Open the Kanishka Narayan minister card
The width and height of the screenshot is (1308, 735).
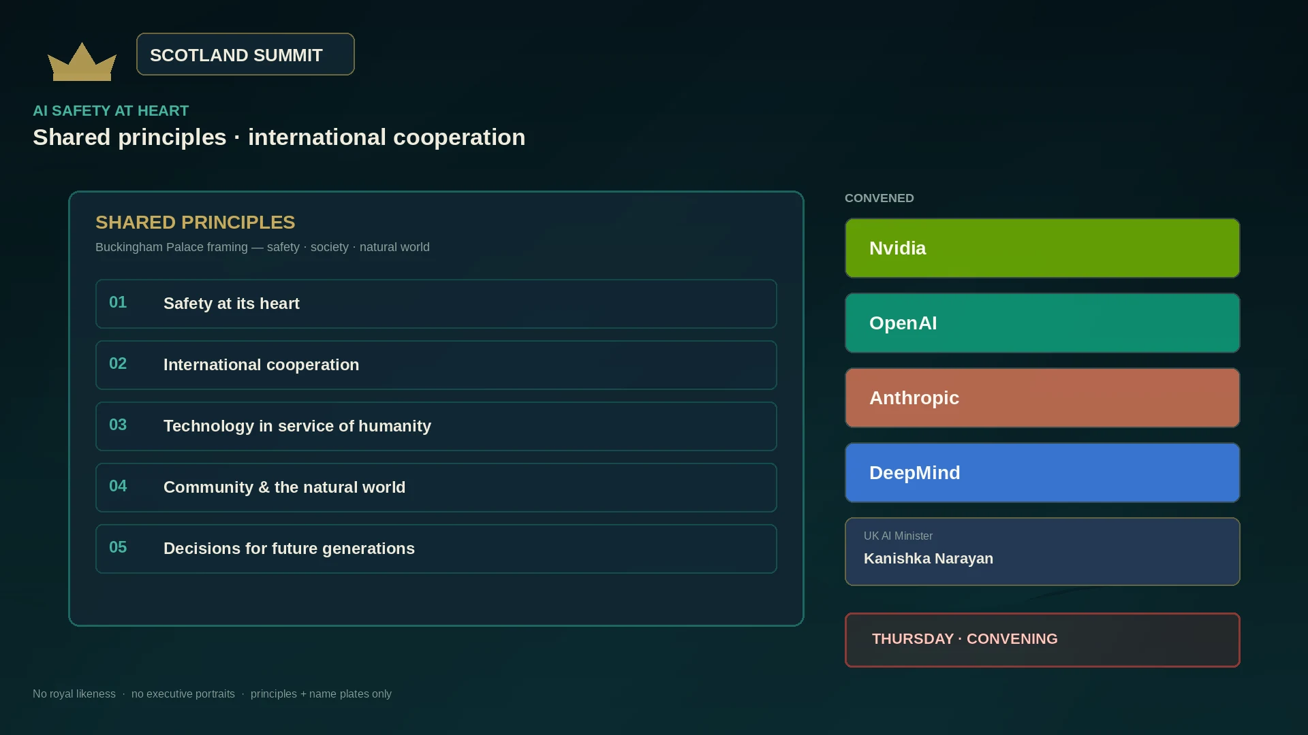[x=1042, y=551]
